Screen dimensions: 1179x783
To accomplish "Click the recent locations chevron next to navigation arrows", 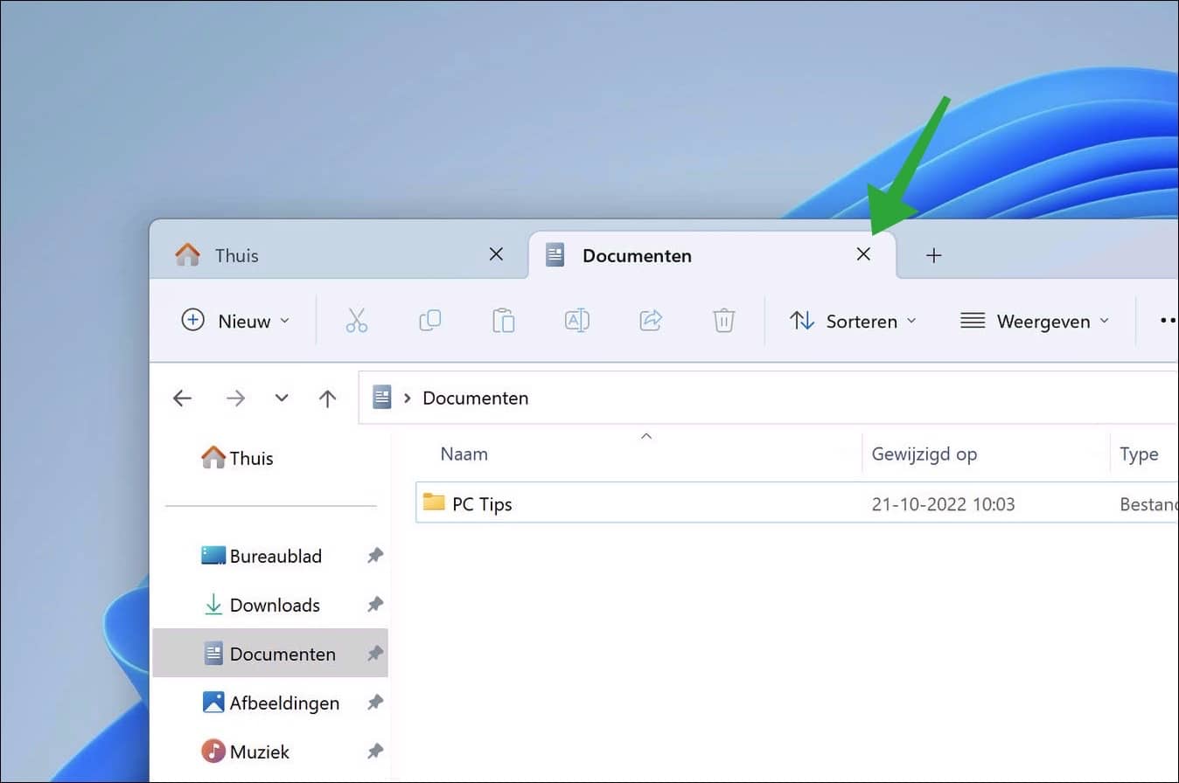I will point(282,398).
